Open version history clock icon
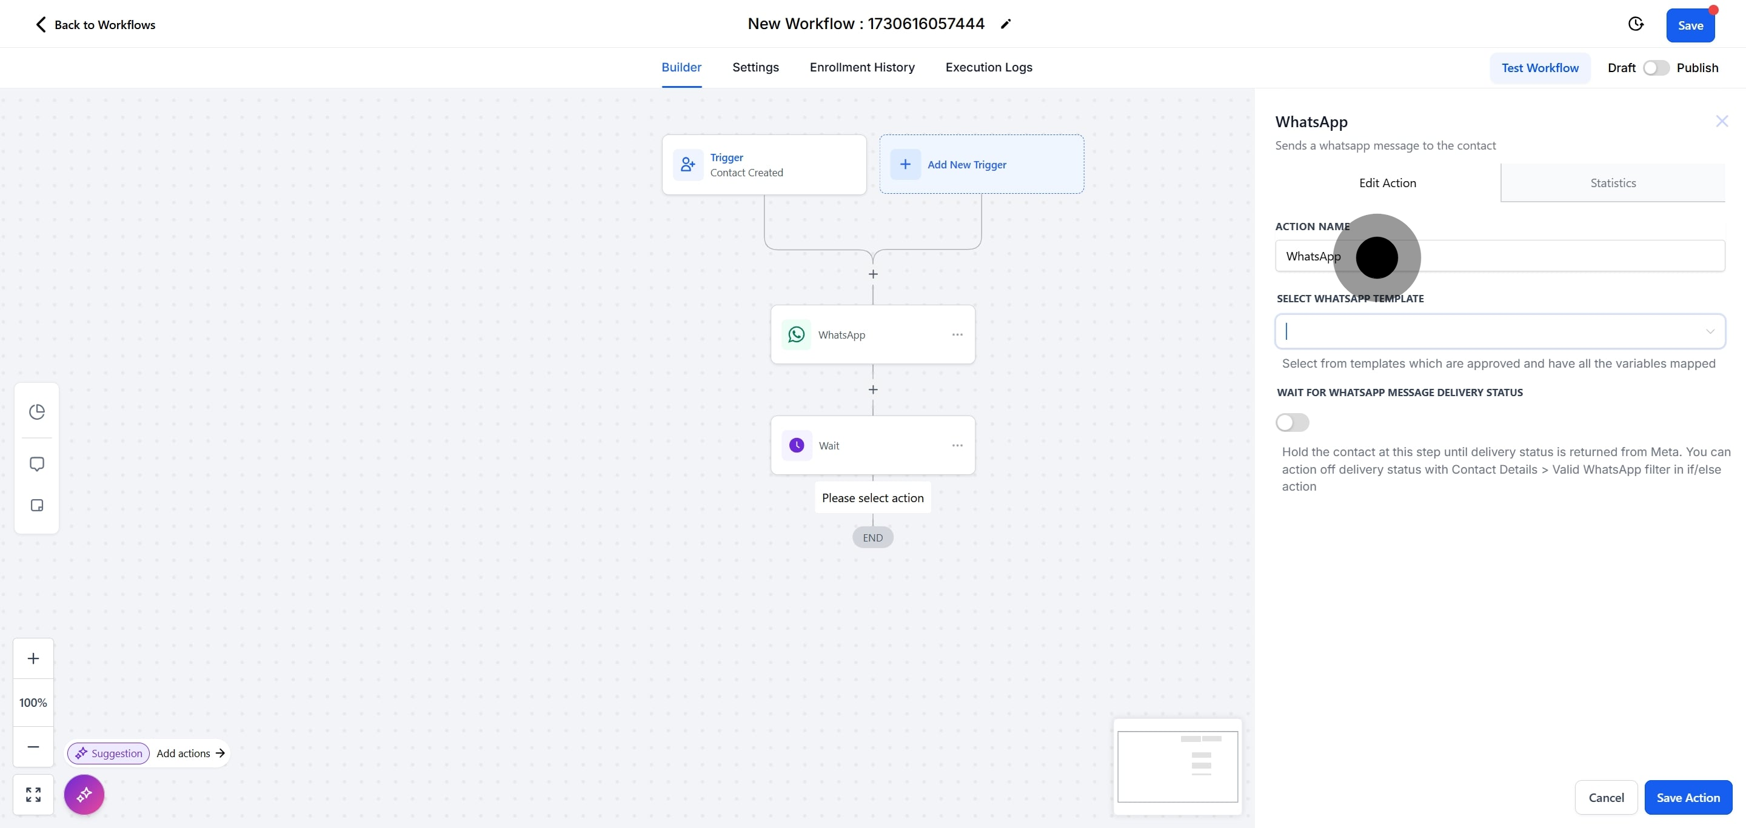This screenshot has width=1746, height=828. point(1636,24)
